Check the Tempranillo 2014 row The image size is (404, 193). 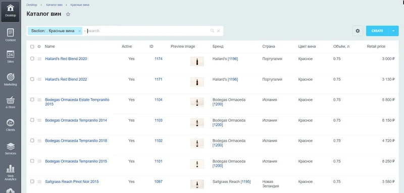(x=32, y=120)
